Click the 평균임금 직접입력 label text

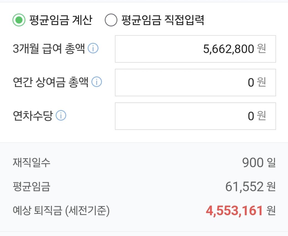[163, 20]
